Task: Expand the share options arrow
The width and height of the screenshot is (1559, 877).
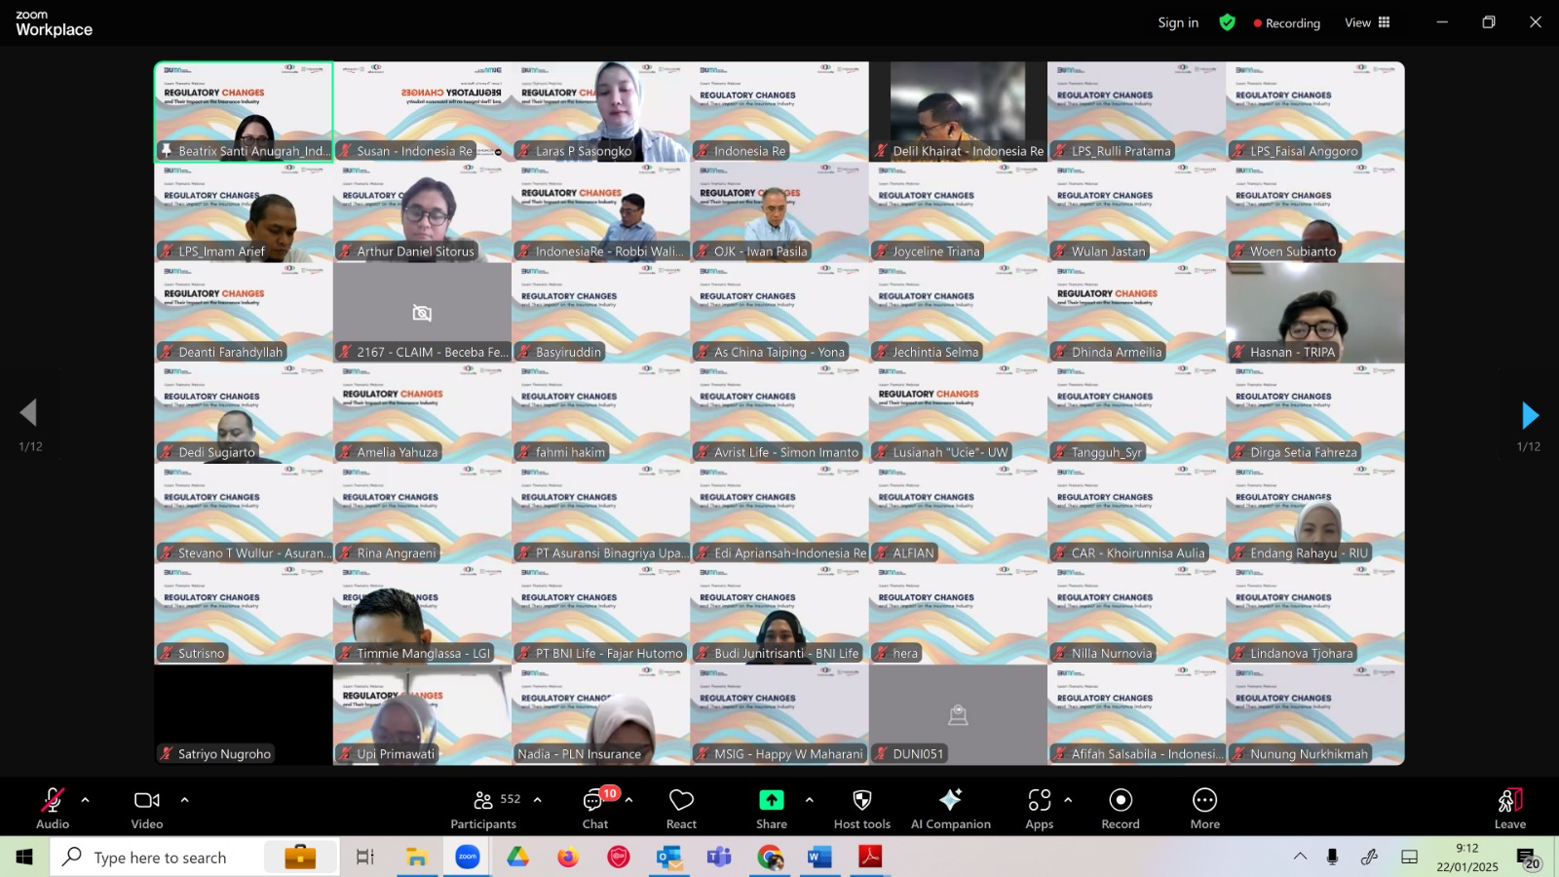Action: [x=809, y=800]
